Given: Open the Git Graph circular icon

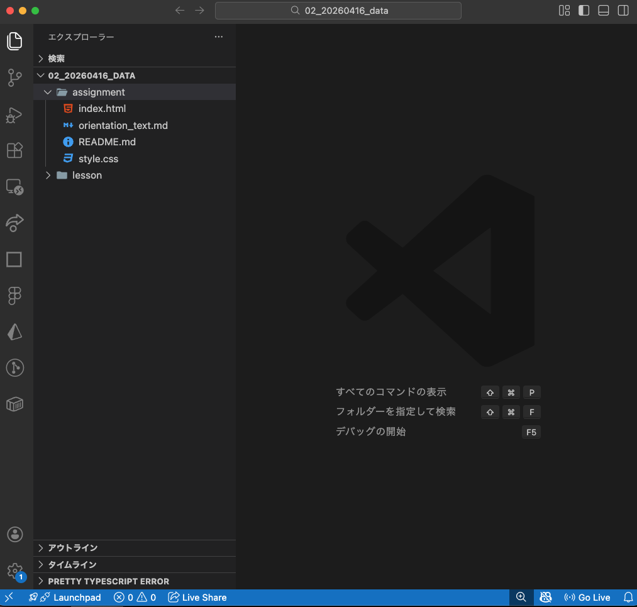Looking at the screenshot, I should click(15, 368).
